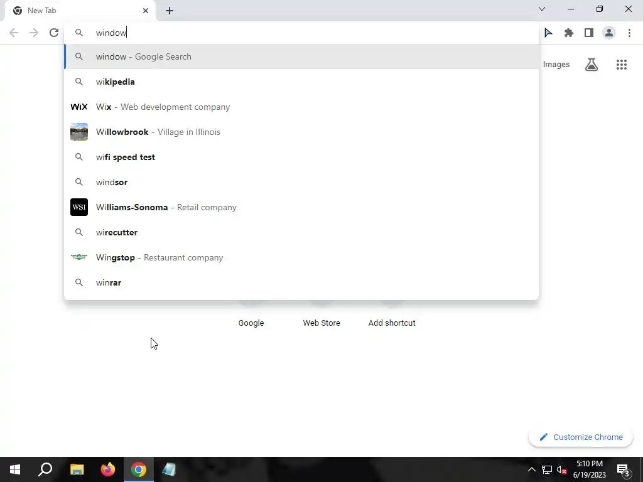
Task: Pick the 'windsor' suggestion
Action: point(301,182)
